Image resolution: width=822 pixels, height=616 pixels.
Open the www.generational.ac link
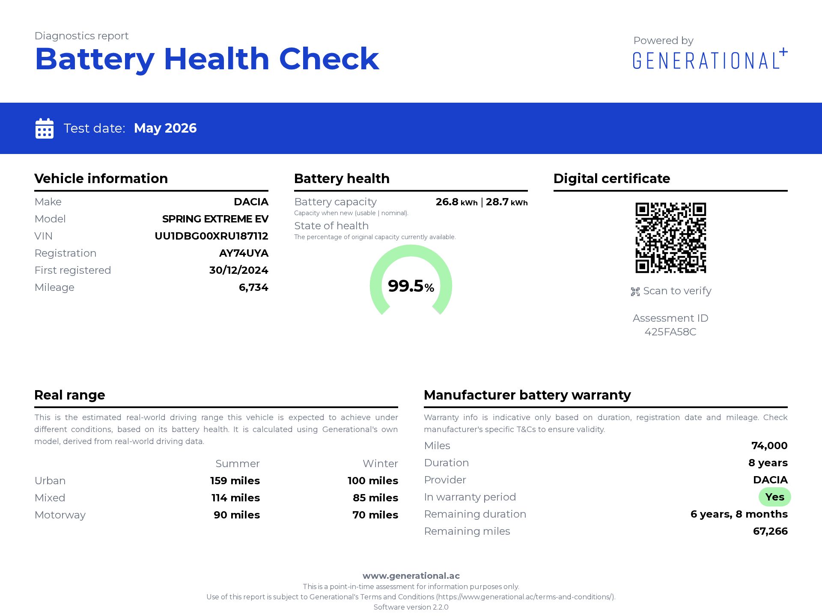pos(411,576)
